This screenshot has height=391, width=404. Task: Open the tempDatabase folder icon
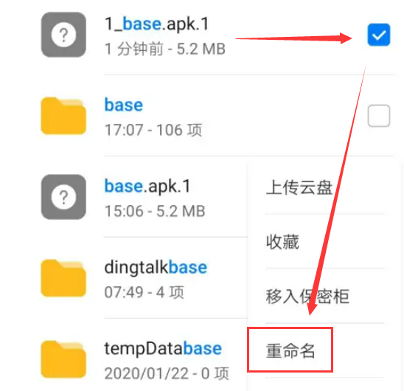63,359
